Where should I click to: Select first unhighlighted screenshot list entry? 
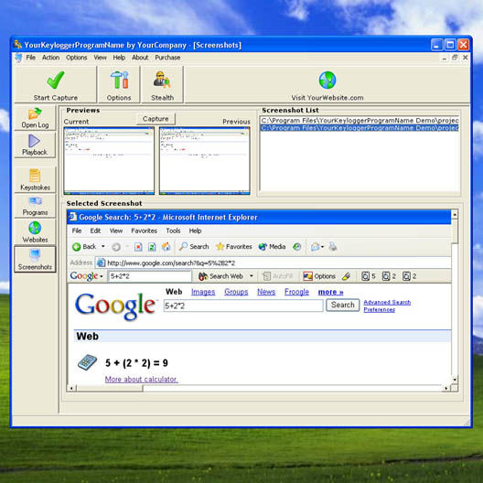360,121
